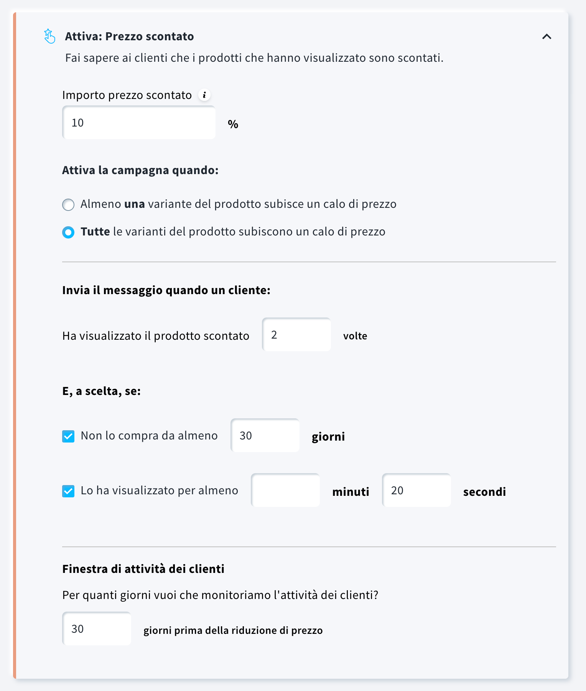This screenshot has width=586, height=691.
Task: Uncheck "Non lo compra da almeno"
Action: pyautogui.click(x=68, y=436)
